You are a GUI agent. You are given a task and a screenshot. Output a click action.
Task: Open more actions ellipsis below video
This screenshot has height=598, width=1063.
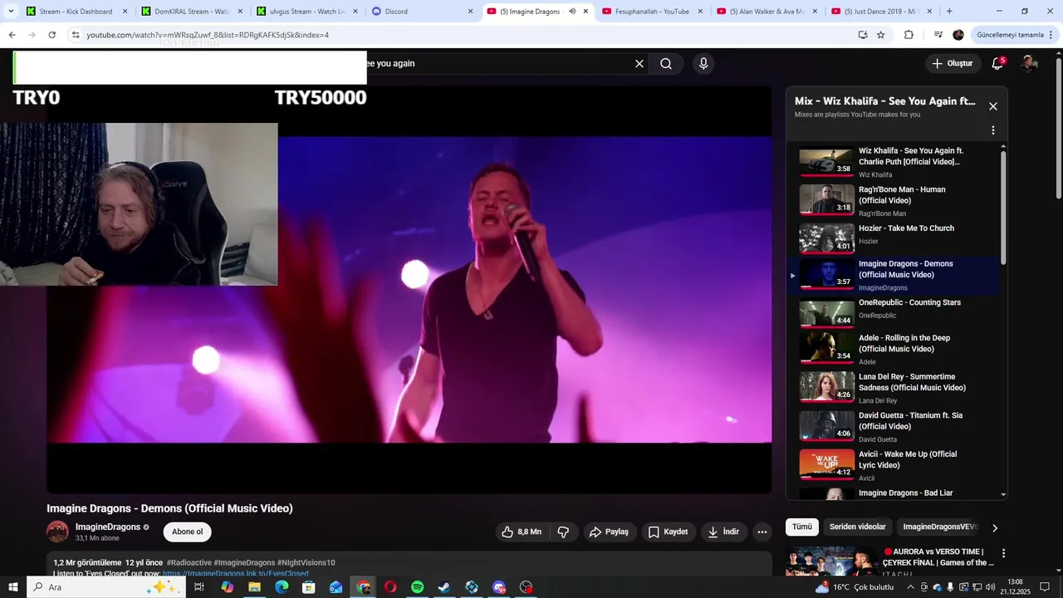pos(762,532)
